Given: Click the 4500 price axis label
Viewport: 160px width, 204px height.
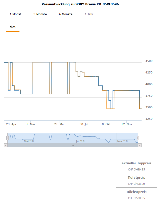Looking at the screenshot, I should (149, 61).
